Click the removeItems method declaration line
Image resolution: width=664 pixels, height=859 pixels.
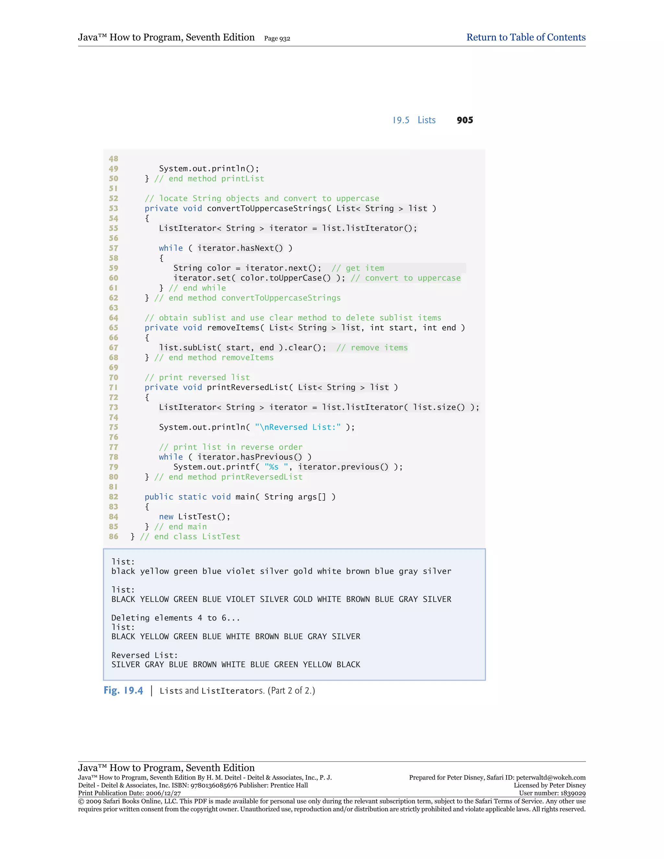click(304, 328)
